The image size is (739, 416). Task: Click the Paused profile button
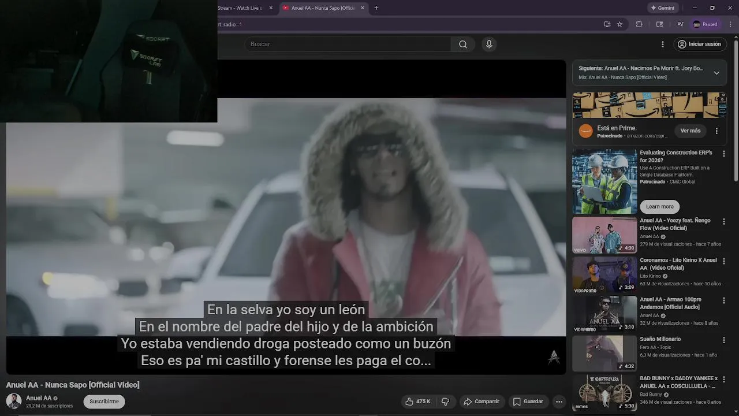(x=705, y=24)
